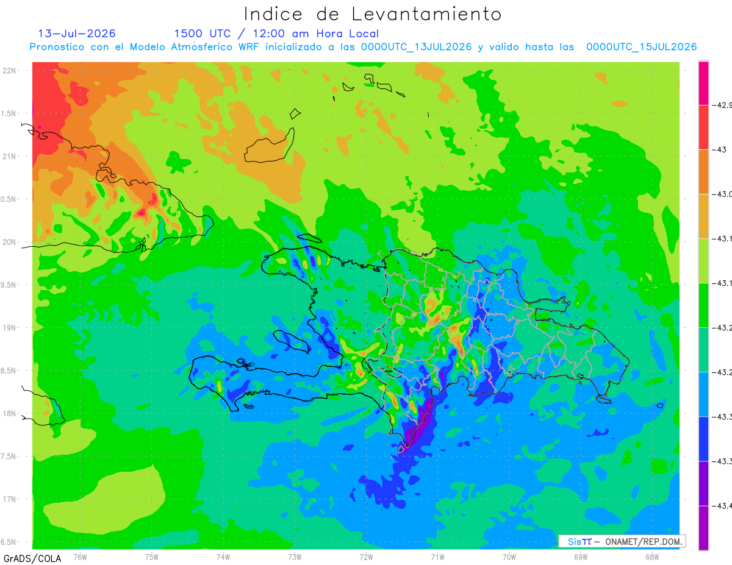
Task: Click the "1500 UTC / 12:00 am Hora Local" text
Action: tap(276, 34)
